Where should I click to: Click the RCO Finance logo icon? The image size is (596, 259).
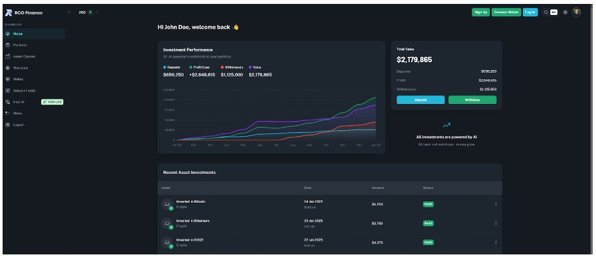8,12
